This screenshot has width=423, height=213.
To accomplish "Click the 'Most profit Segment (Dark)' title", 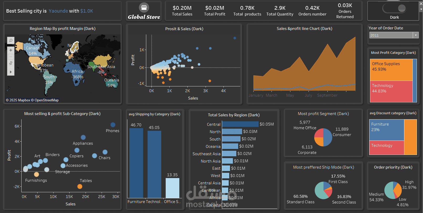I will 323,113.
